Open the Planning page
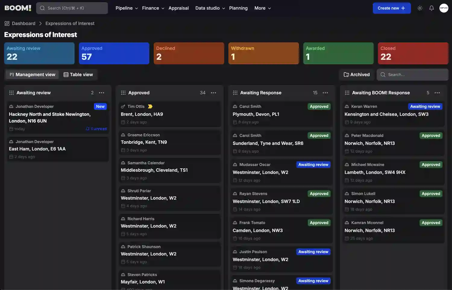This screenshot has width=452, height=290. [x=238, y=8]
